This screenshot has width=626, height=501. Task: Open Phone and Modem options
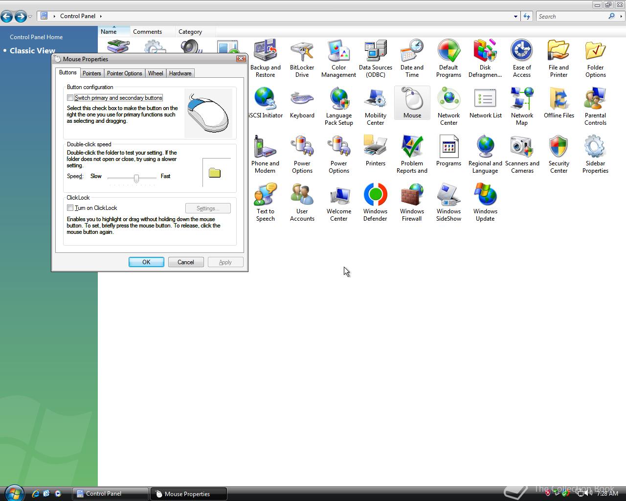click(265, 155)
